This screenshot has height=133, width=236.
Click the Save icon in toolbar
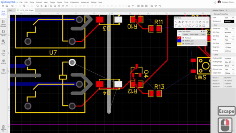7,6
